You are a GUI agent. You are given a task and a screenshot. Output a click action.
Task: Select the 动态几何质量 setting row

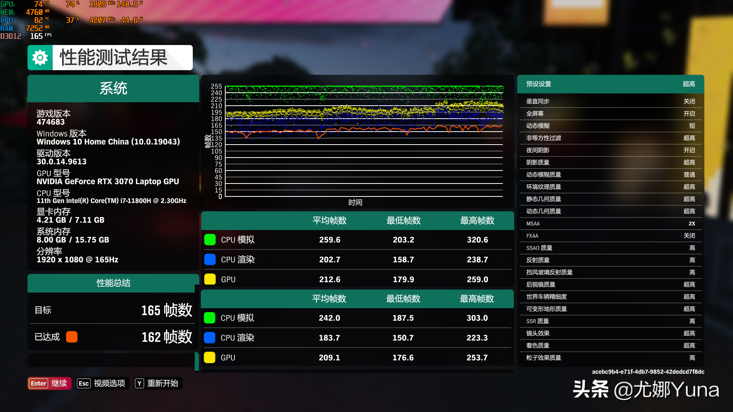pos(610,211)
